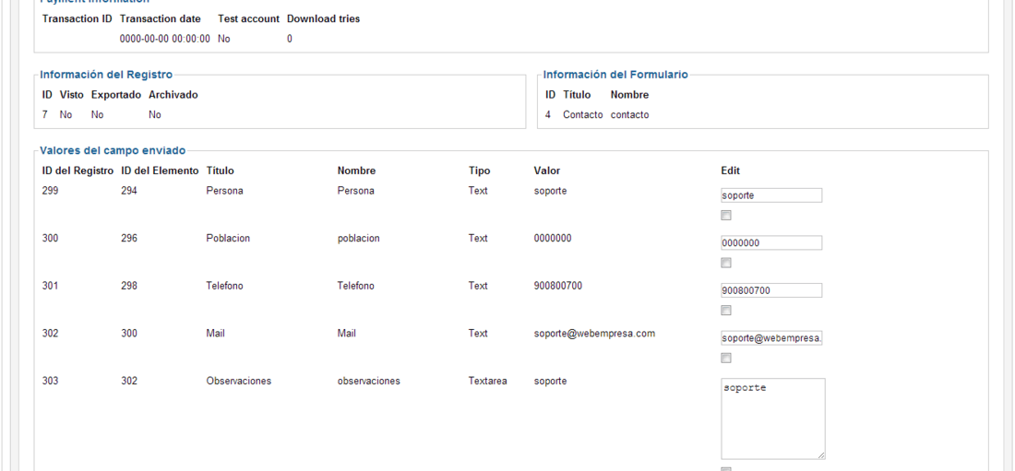Viewport: 1015px width, 471px height.
Task: Tick the checkbox under Telefono edit field
Action: coord(725,311)
